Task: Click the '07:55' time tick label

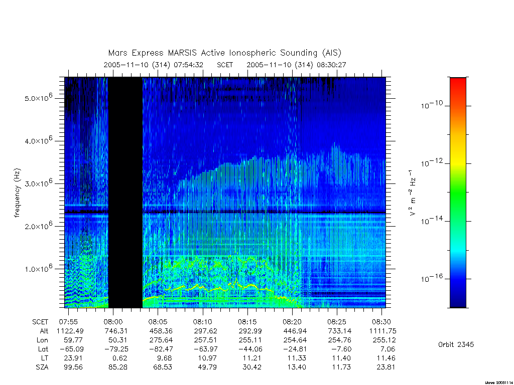Action: (x=68, y=322)
